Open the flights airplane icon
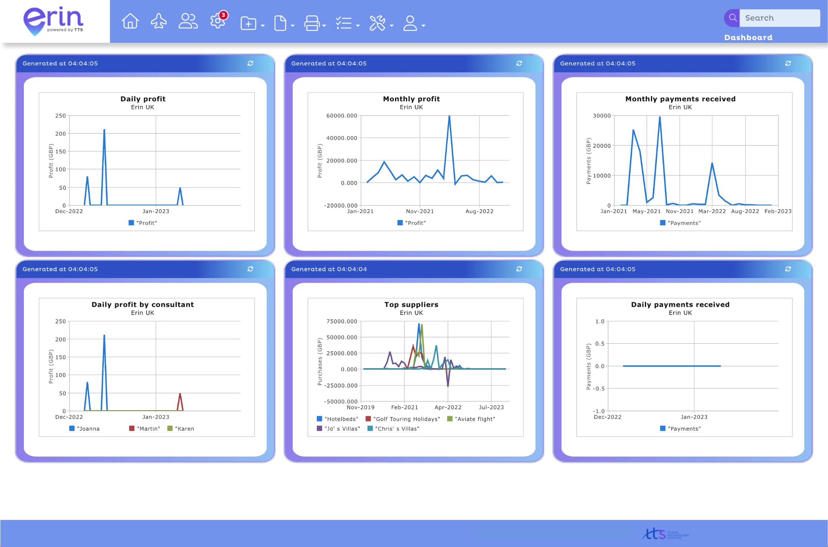Image resolution: width=828 pixels, height=547 pixels. pos(159,21)
